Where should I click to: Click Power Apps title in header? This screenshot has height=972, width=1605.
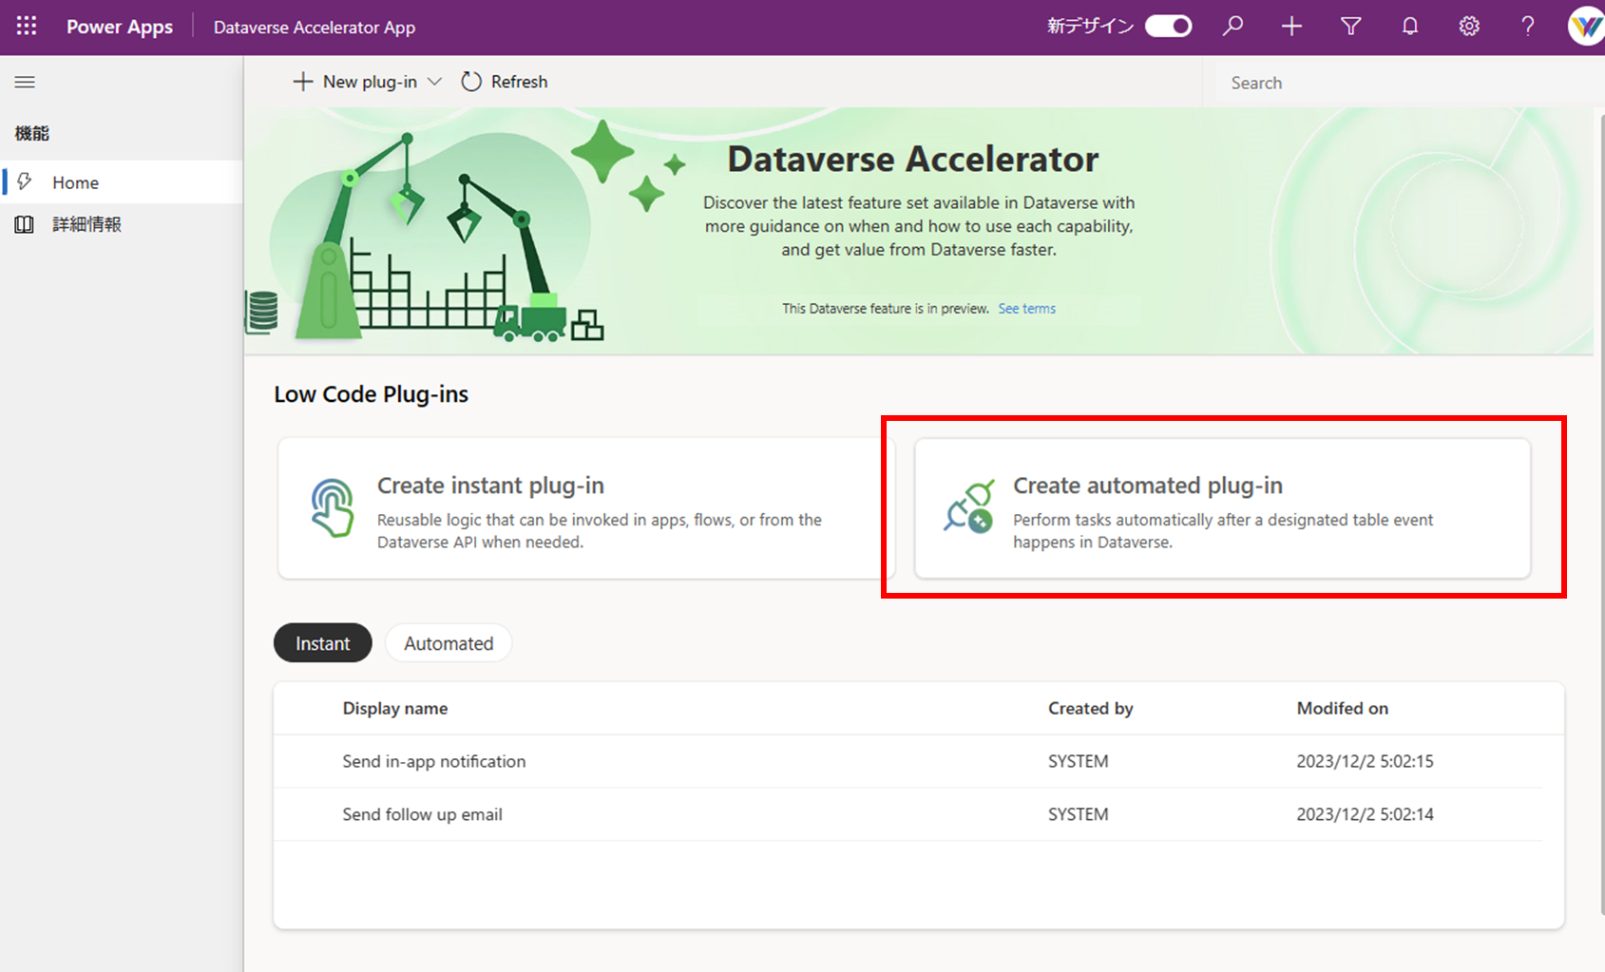(120, 28)
